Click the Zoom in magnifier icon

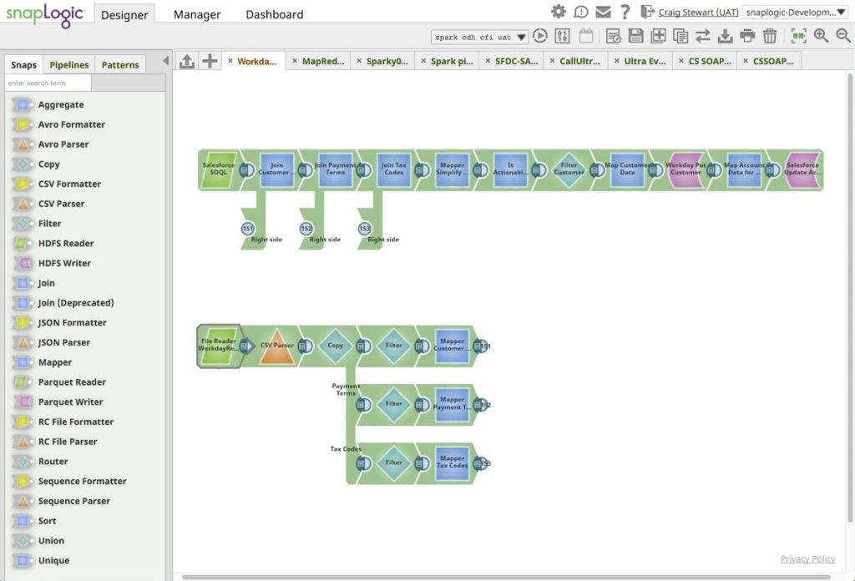822,36
